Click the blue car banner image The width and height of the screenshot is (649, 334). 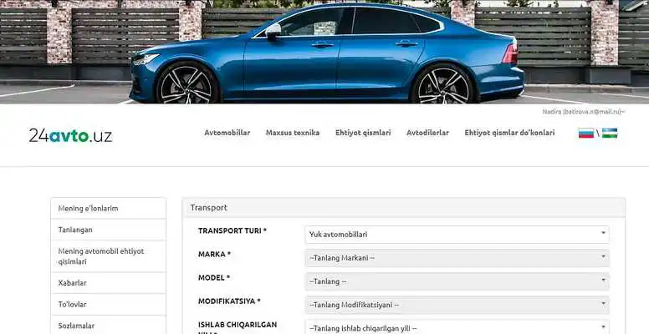[324, 52]
